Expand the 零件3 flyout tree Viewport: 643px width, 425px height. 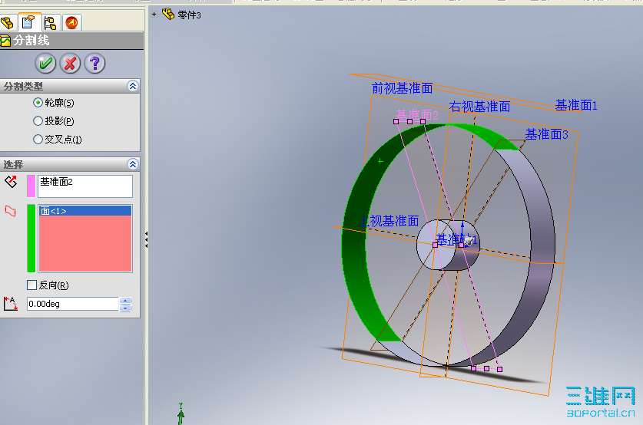click(154, 15)
